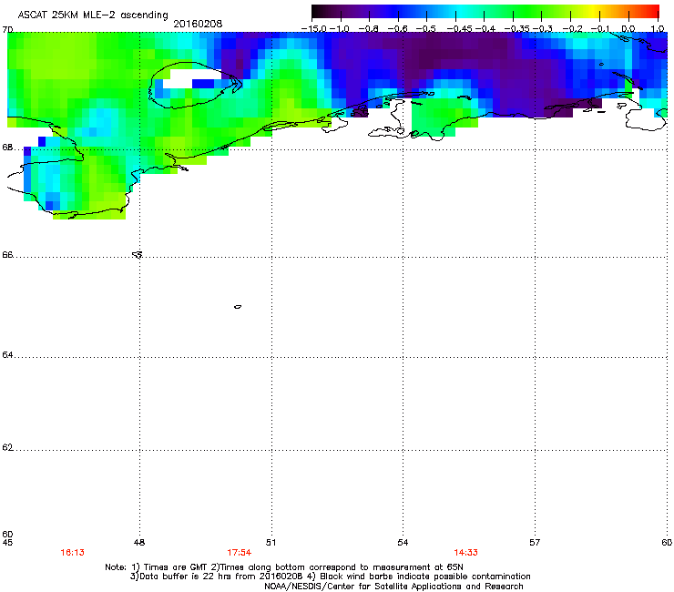Viewport: 674px width, 592px height.
Task: Click the -0.45 color bar label
Action: point(460,29)
